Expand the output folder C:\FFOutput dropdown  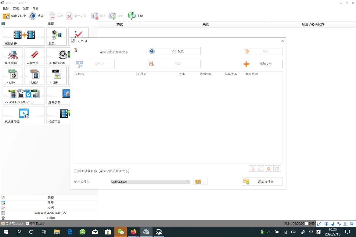(188, 182)
